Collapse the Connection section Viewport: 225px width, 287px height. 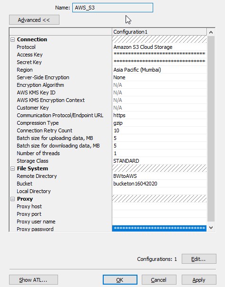13,39
